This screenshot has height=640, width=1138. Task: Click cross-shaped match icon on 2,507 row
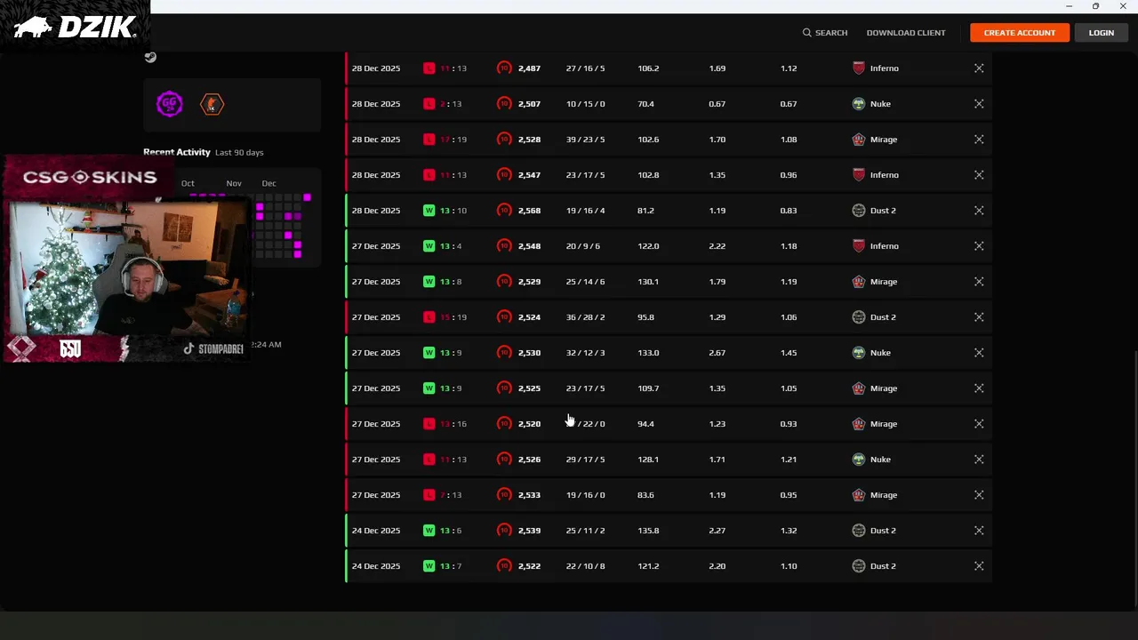[979, 104]
